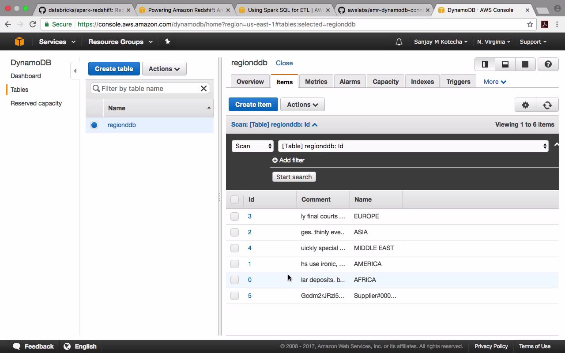
Task: Close the regionddb detail panel
Action: click(284, 63)
